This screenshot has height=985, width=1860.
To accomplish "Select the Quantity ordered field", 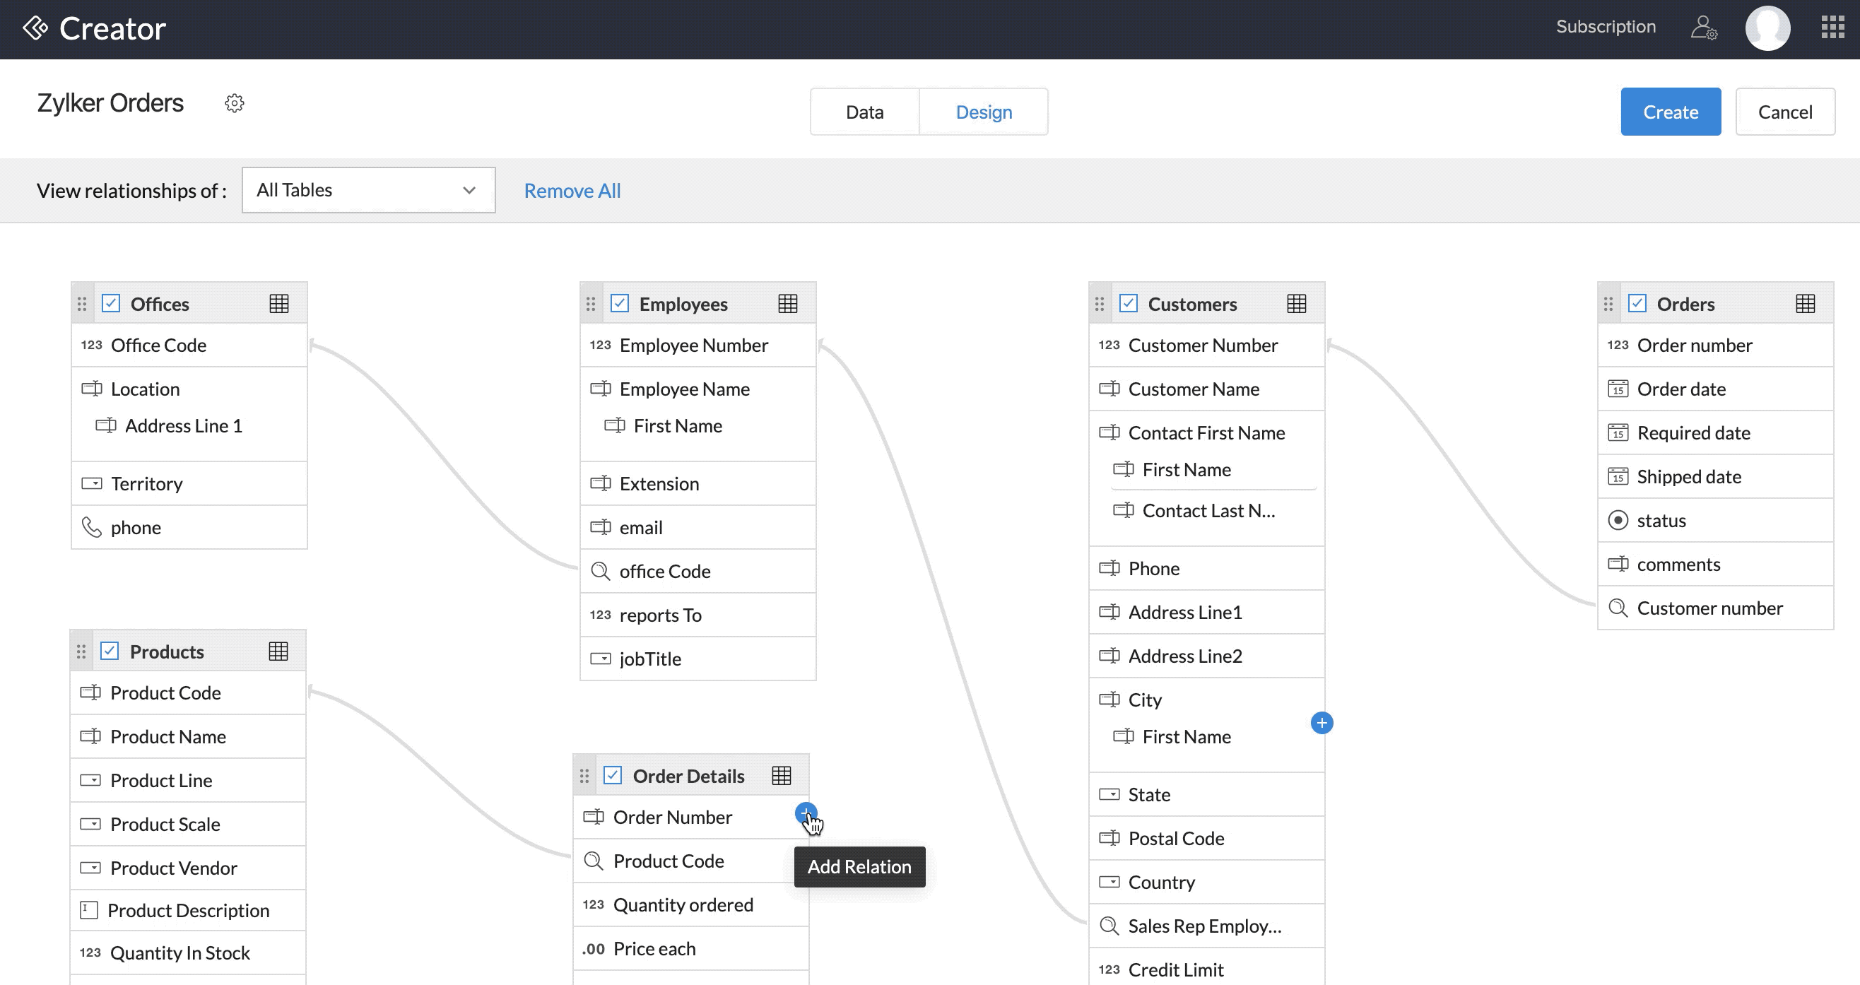I will 691,905.
